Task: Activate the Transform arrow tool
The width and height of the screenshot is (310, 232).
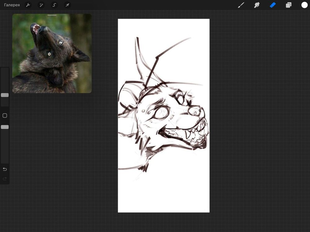Action: click(67, 5)
